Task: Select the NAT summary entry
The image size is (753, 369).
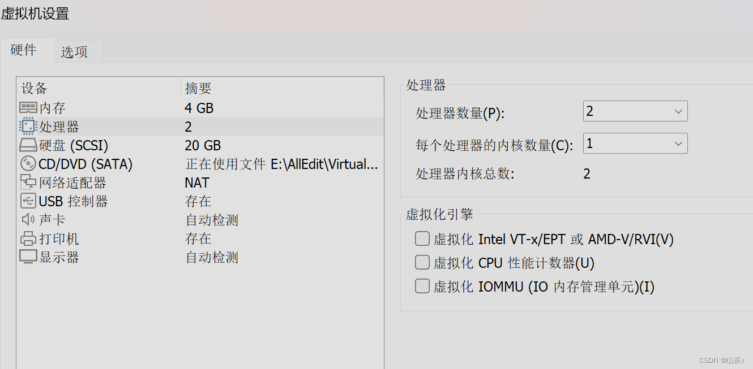Action: 196,182
